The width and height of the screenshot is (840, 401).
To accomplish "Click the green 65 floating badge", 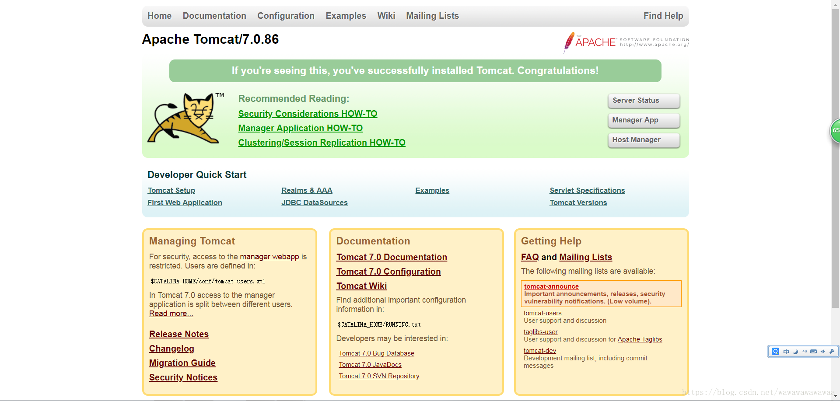I will click(x=835, y=131).
